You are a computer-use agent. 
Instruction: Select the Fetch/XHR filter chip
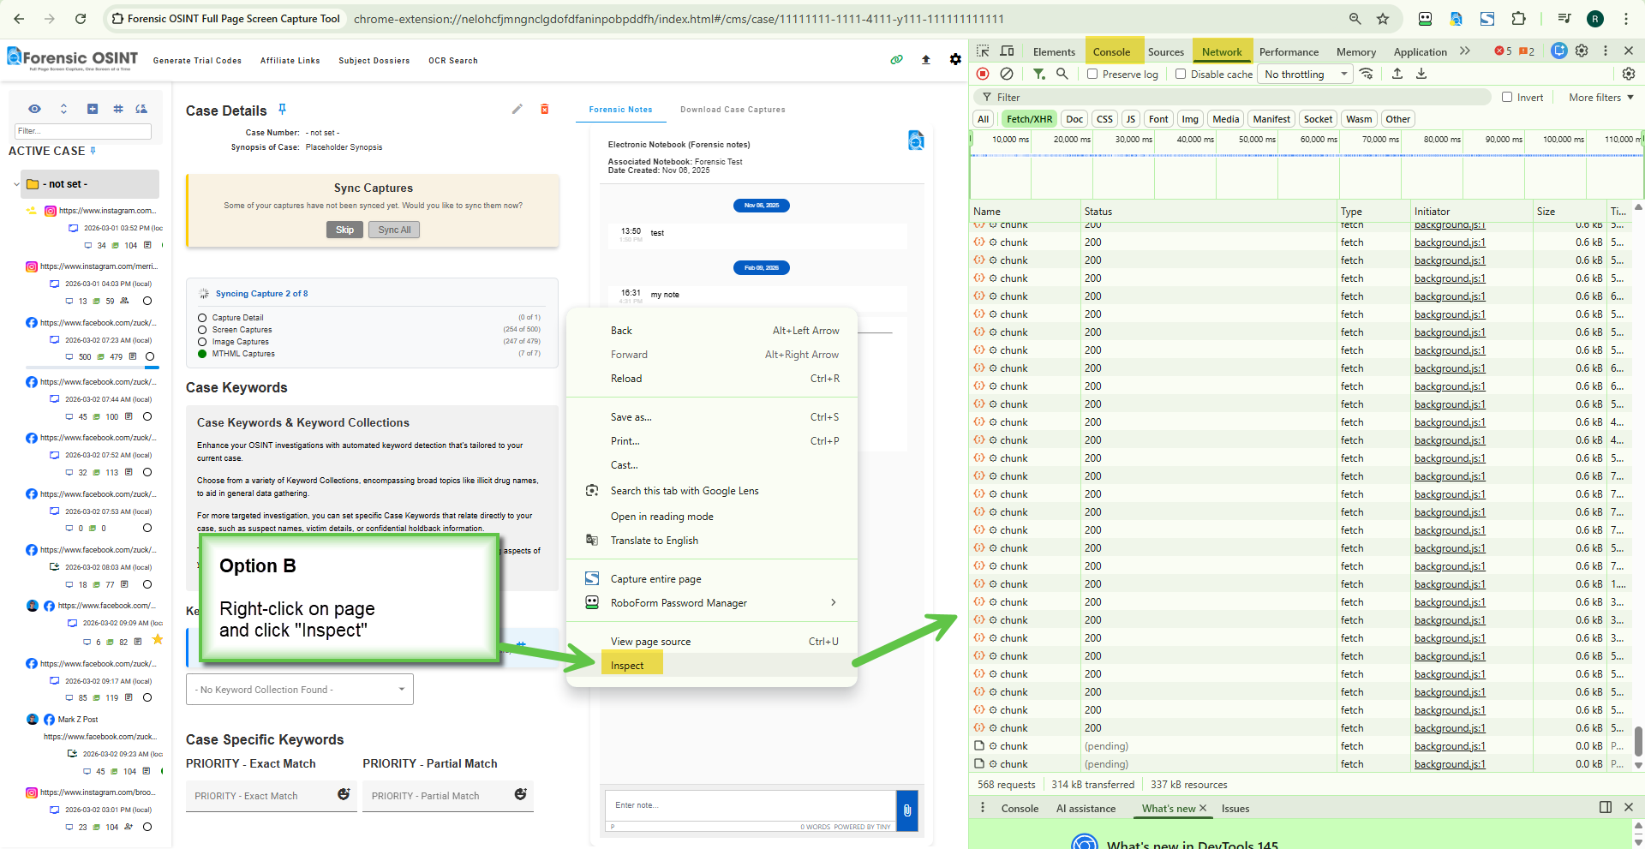point(1029,119)
